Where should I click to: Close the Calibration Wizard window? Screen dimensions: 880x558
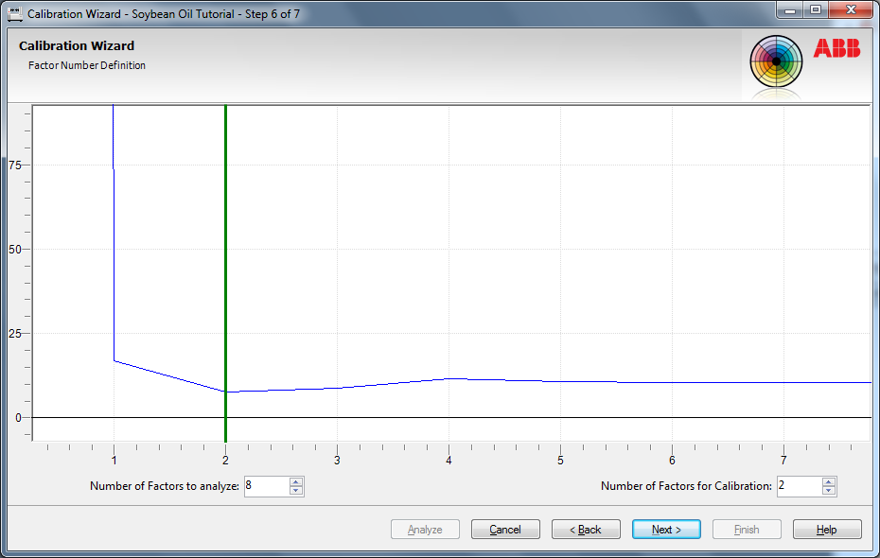coord(849,9)
